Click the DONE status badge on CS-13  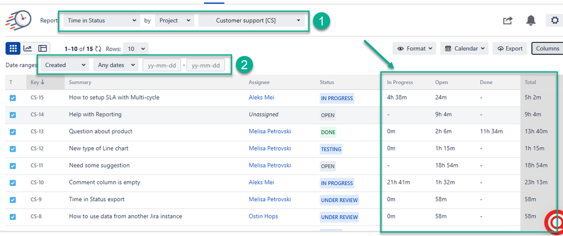[x=328, y=132]
